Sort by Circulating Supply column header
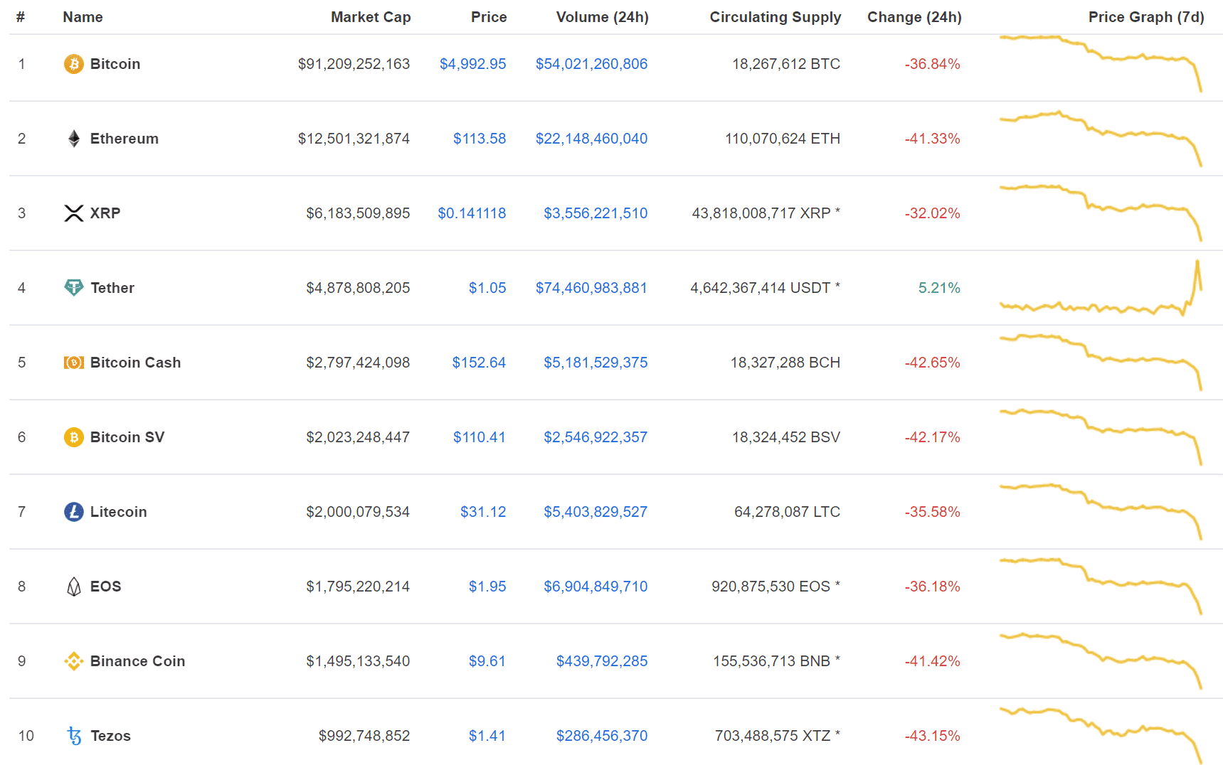1223x765 pixels. click(775, 17)
